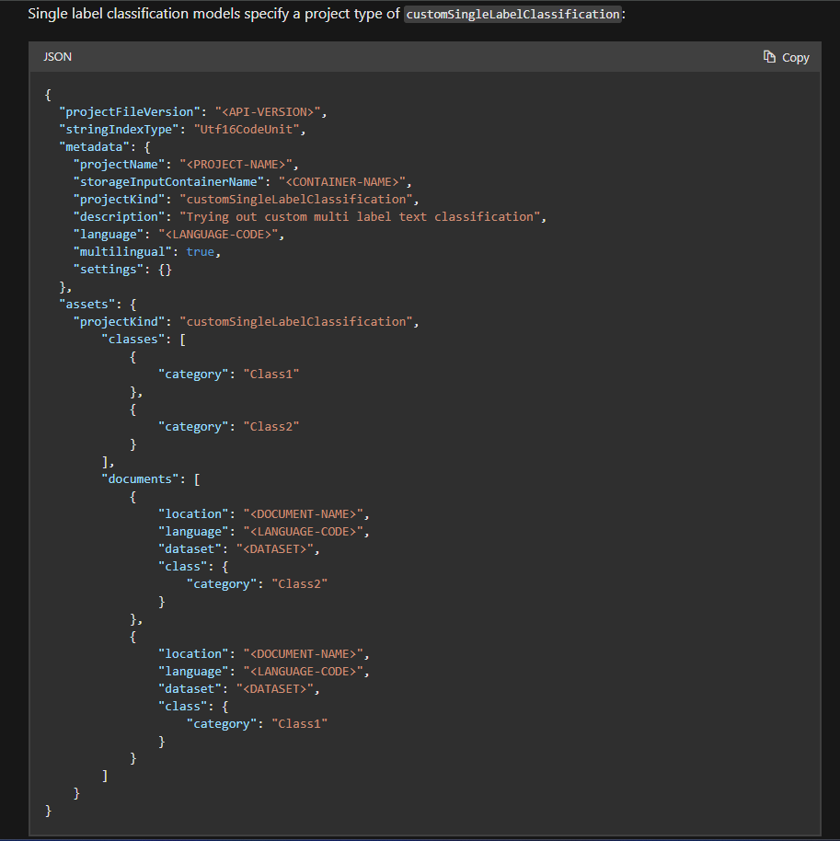Click the "settings" key
The height and width of the screenshot is (841, 840).
pos(109,270)
